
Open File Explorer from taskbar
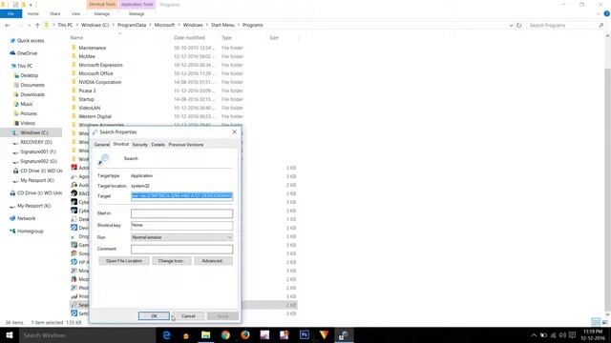(x=206, y=335)
